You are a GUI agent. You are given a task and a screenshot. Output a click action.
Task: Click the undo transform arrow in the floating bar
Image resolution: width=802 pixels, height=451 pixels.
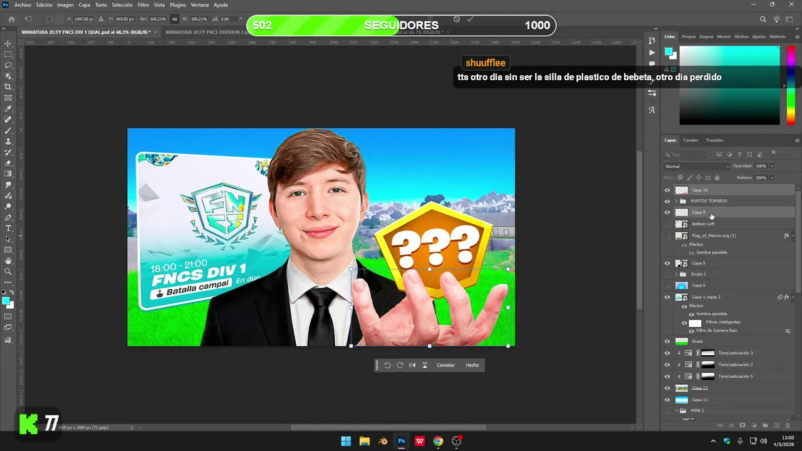[387, 365]
